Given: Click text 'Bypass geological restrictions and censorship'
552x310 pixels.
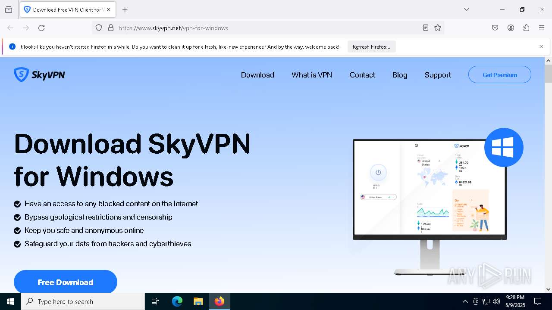Looking at the screenshot, I should point(98,217).
